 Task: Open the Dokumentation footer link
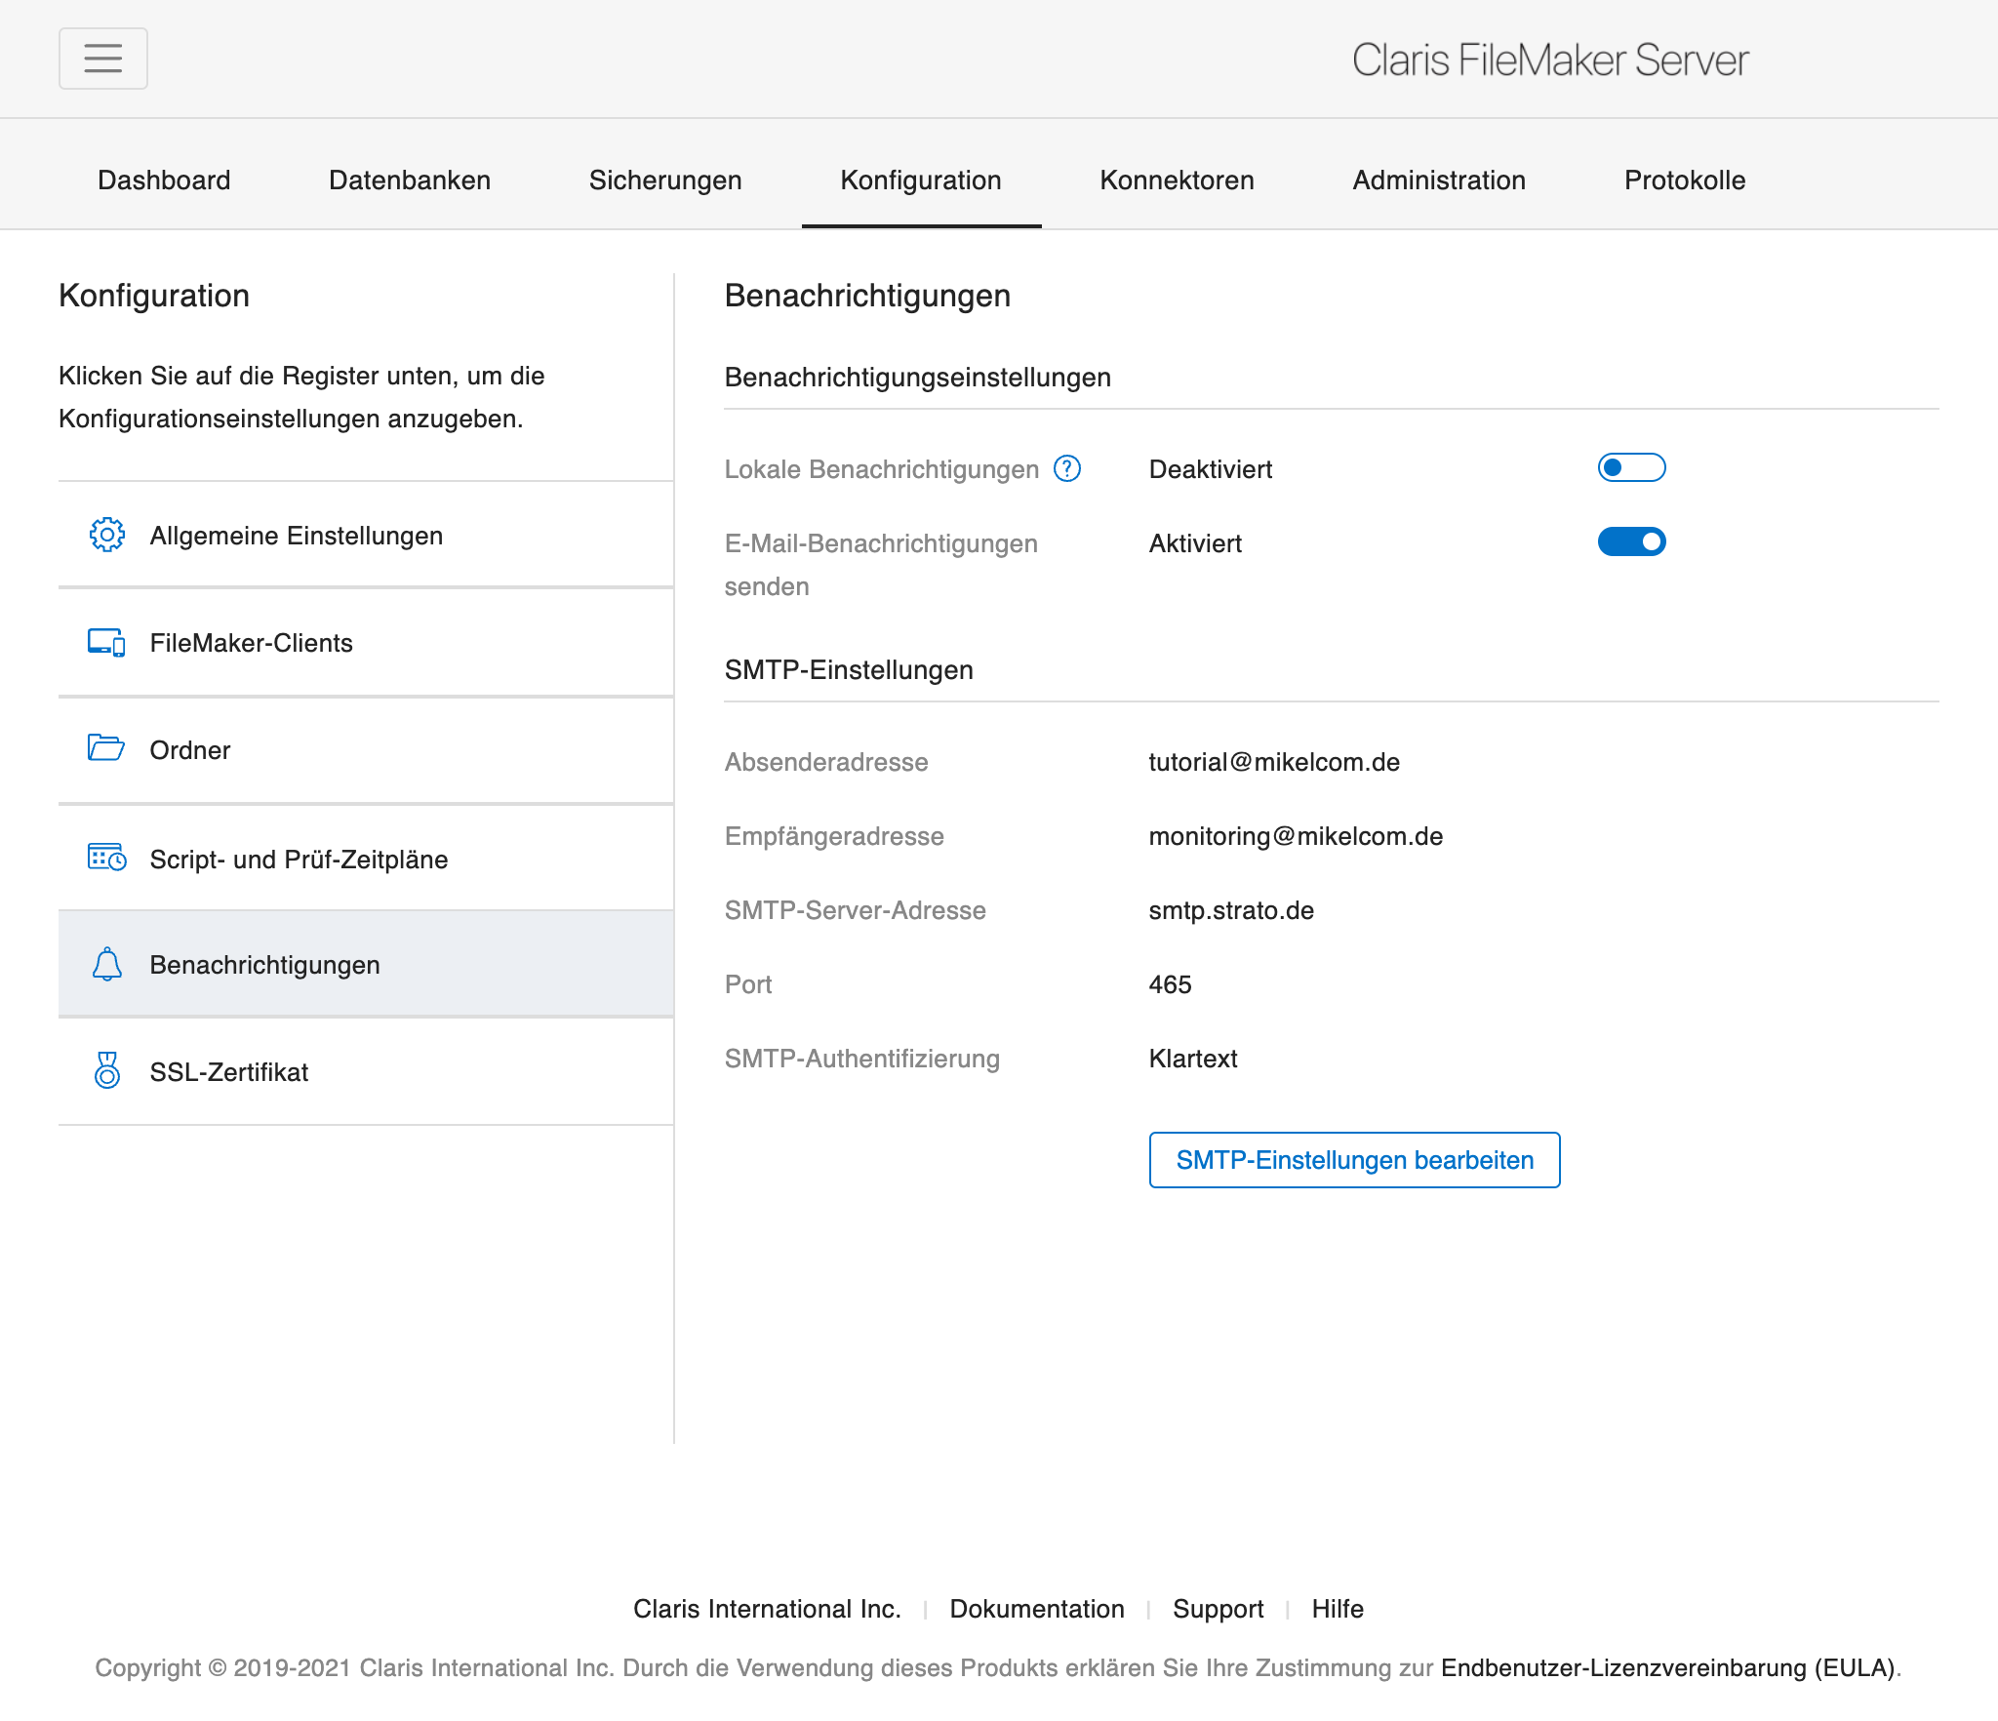(x=1037, y=1609)
